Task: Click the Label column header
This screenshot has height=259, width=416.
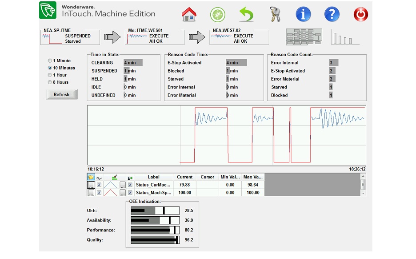Action: [x=154, y=177]
